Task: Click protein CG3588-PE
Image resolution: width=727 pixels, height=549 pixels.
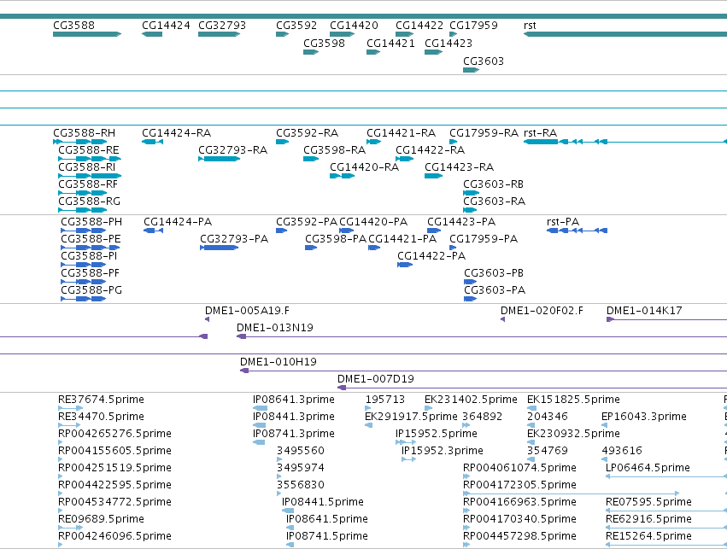Action: coord(90,248)
